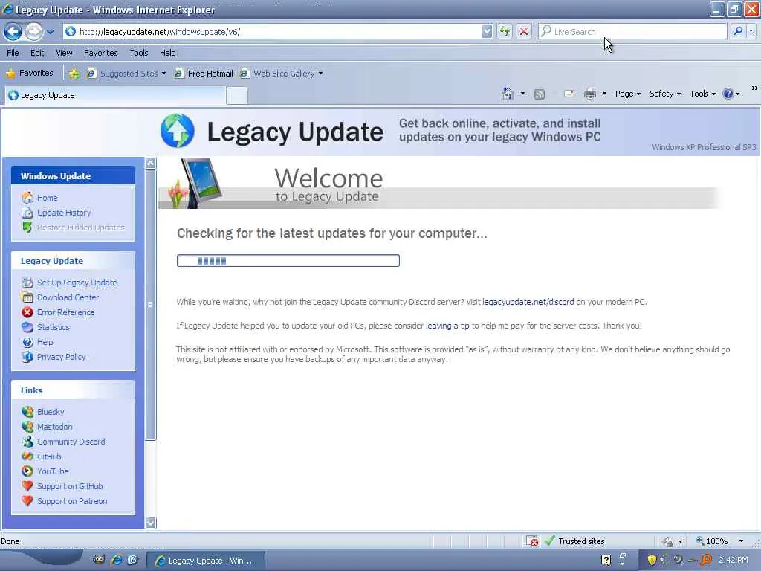Viewport: 761px width, 571px height.
Task: Click the Internet Explorer quick launch icon
Action: [x=117, y=560]
